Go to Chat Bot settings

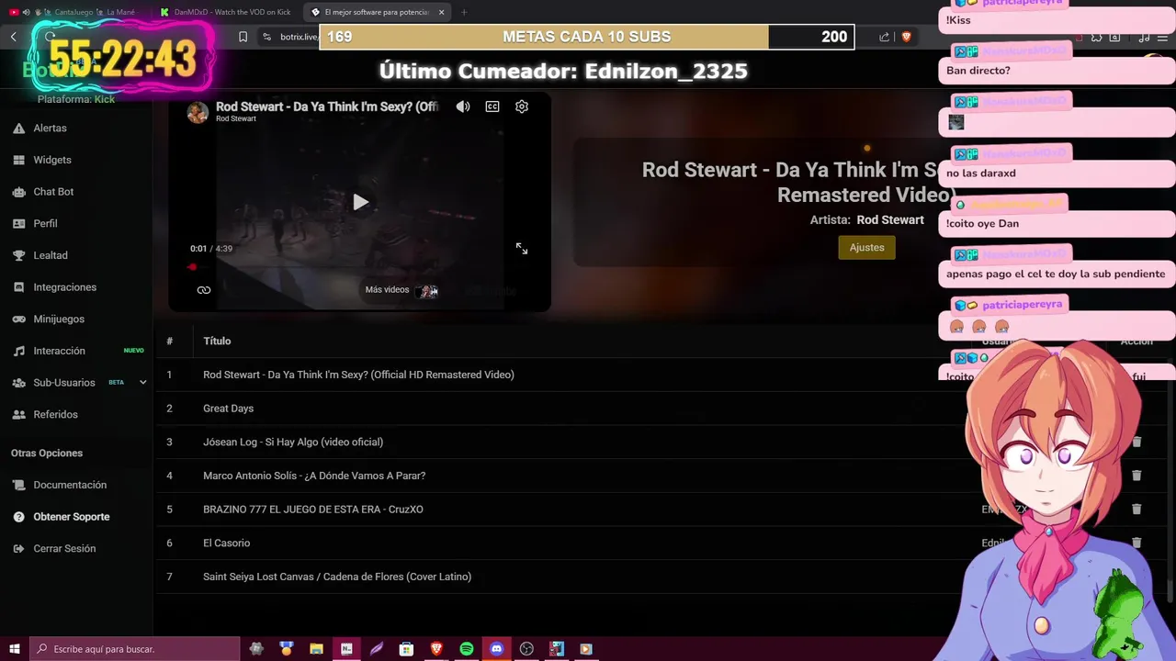click(53, 192)
